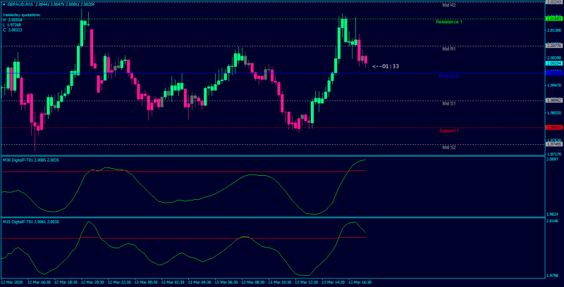Click the 2.02243 price tag at top

tap(554, 2)
